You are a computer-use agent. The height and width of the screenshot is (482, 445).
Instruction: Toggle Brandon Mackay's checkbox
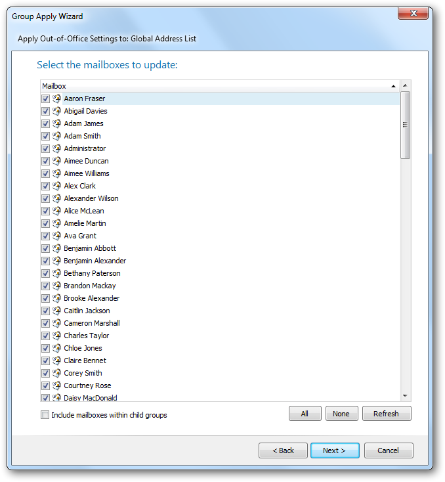click(x=45, y=286)
